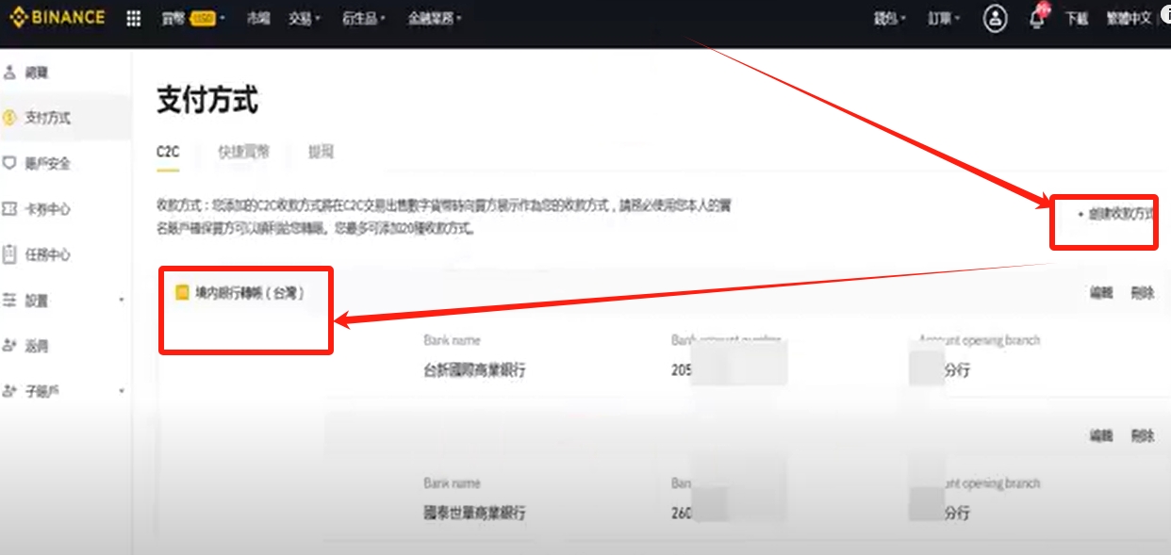The width and height of the screenshot is (1171, 555).
Task: Click the 總覽 sidebar person icon
Action: coord(10,73)
